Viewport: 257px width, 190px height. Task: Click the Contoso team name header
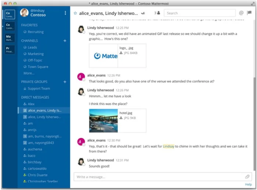(x=38, y=15)
